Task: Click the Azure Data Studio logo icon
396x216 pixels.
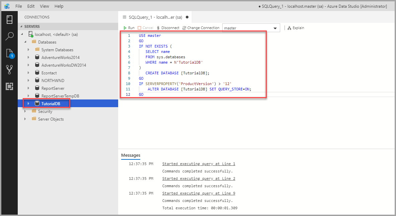Action: (7, 6)
